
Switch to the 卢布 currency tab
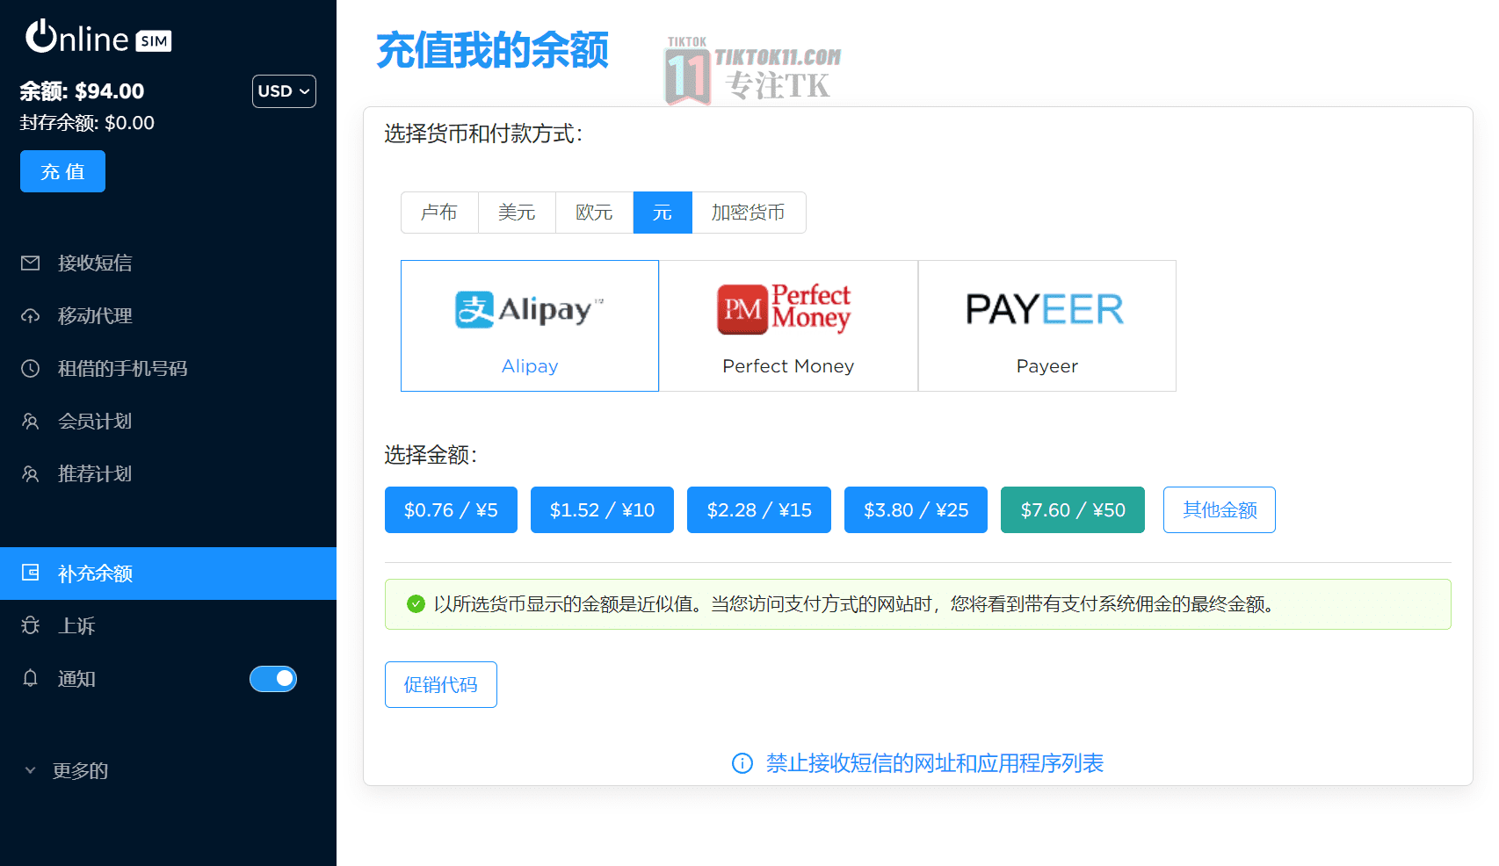click(x=439, y=213)
